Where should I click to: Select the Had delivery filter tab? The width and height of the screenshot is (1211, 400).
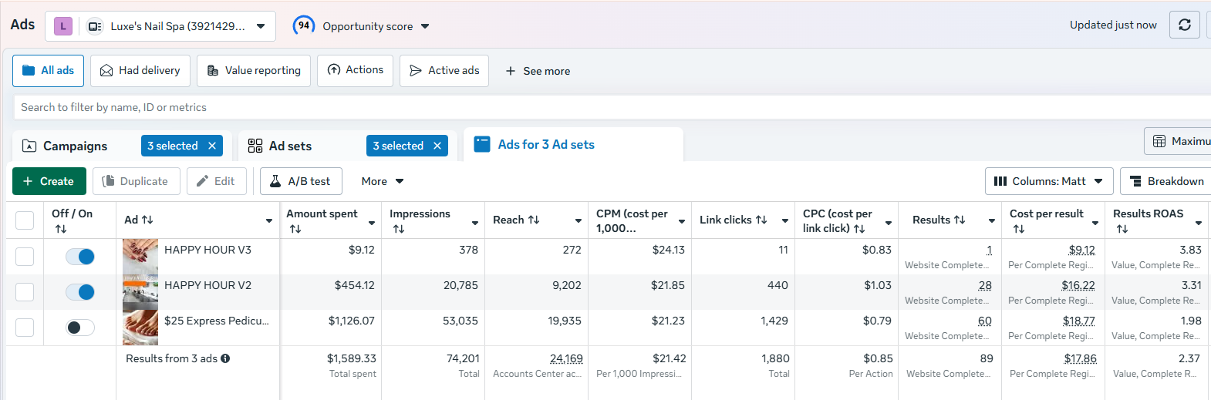click(140, 71)
